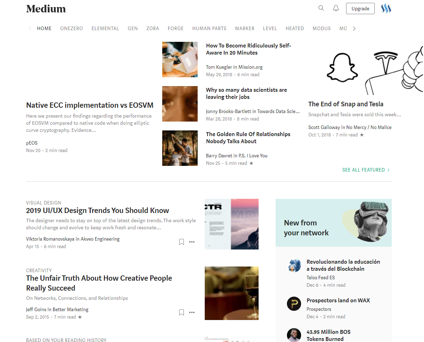Viewport: 424px width, 342px height.
Task: Bookmark The Unfair Truth About Creative People article
Action: [x=181, y=313]
